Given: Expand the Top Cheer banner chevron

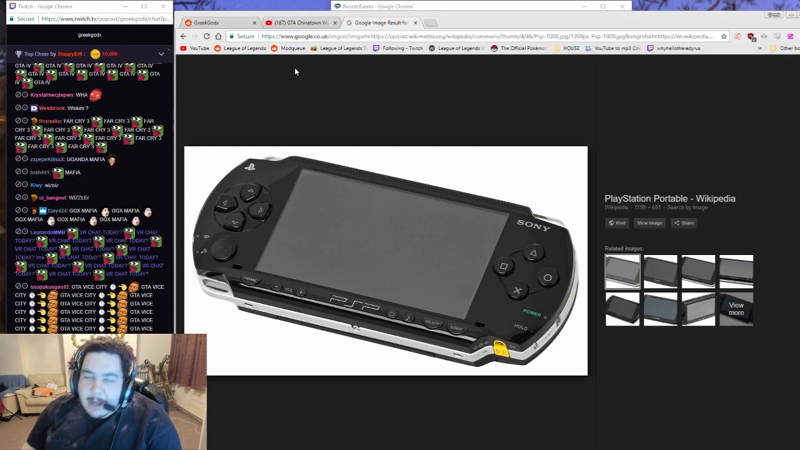Looking at the screenshot, I should pos(161,54).
